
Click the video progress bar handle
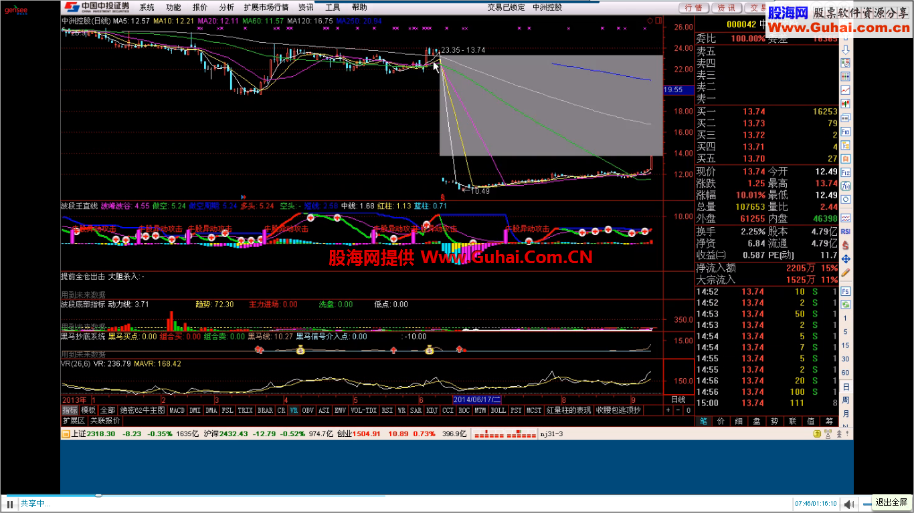[x=98, y=495]
